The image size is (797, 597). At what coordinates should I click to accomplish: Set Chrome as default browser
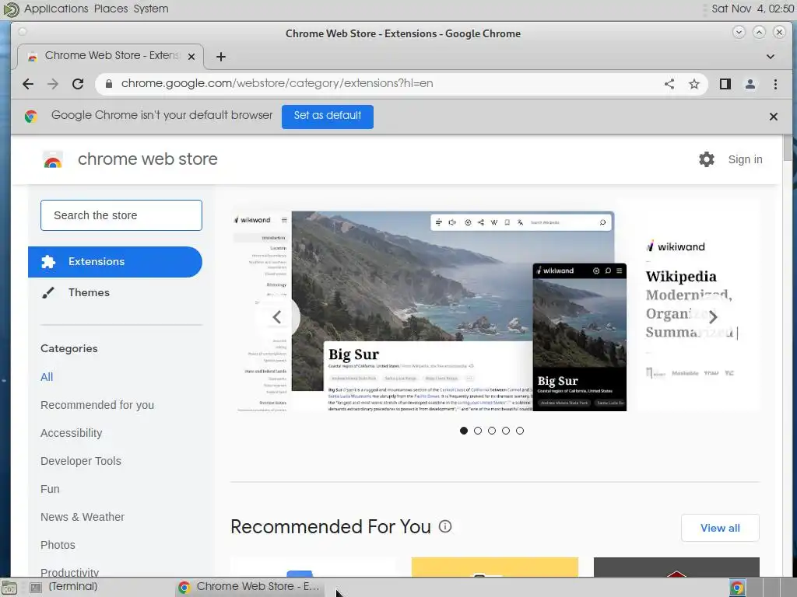point(328,117)
